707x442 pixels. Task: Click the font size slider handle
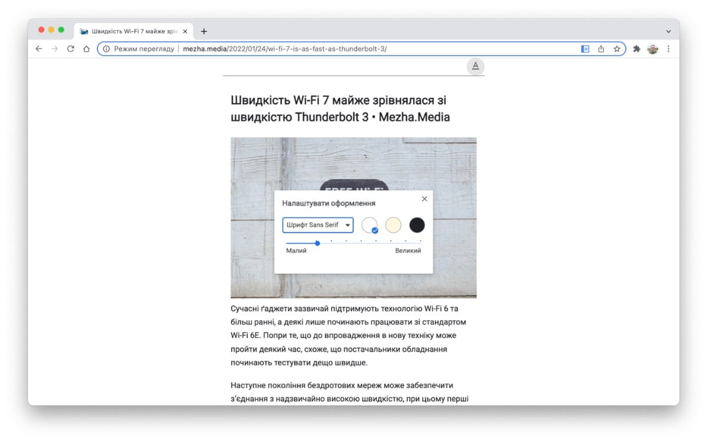(x=317, y=243)
